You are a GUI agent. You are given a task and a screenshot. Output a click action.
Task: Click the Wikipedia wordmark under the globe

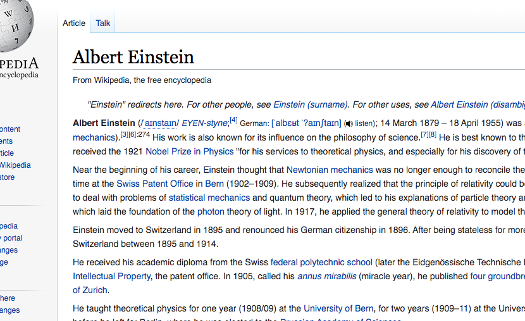point(19,64)
